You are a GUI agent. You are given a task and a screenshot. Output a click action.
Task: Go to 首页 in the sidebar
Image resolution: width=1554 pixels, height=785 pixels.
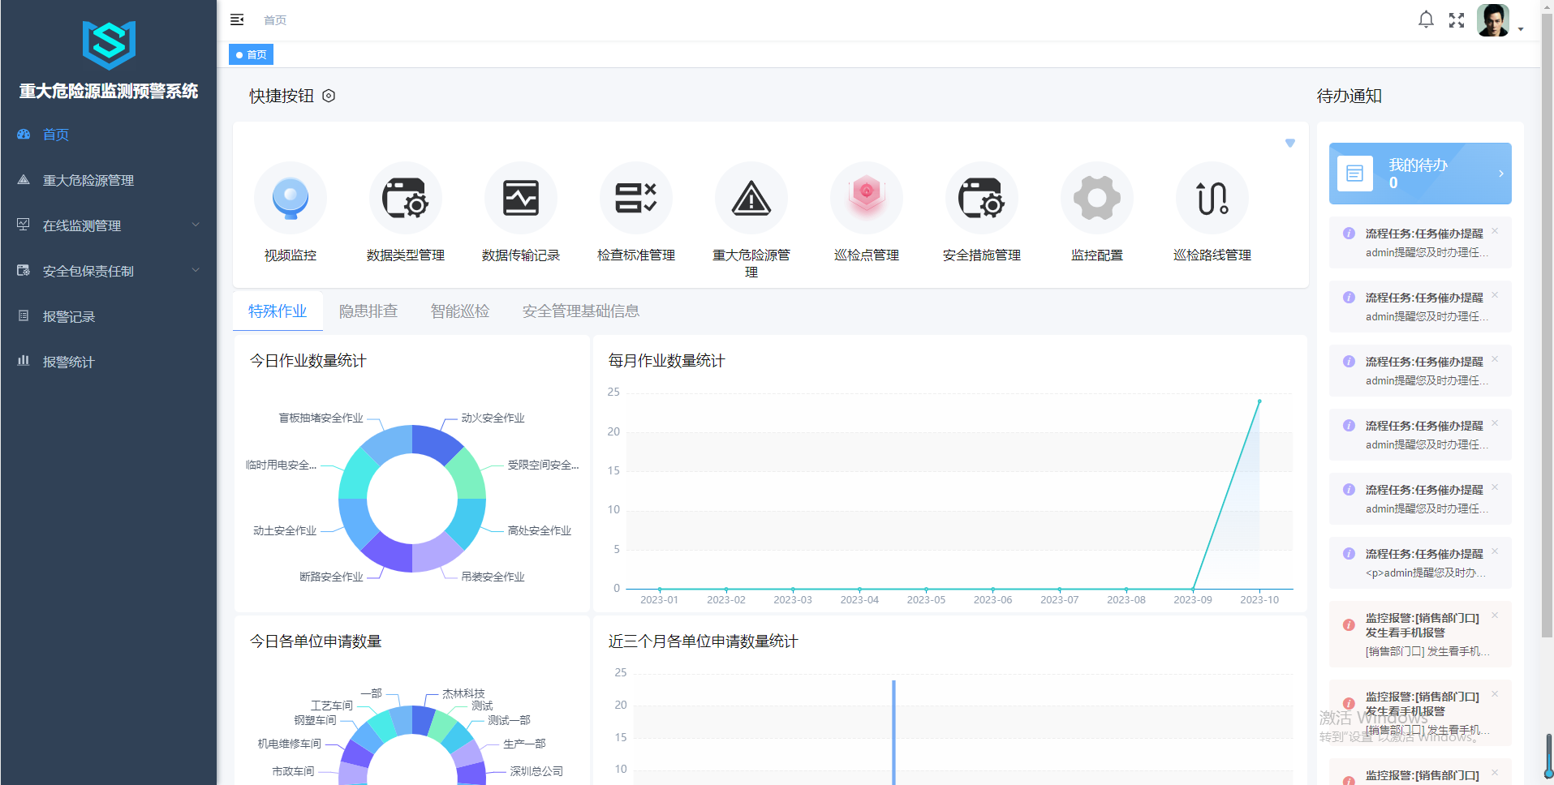(x=109, y=135)
